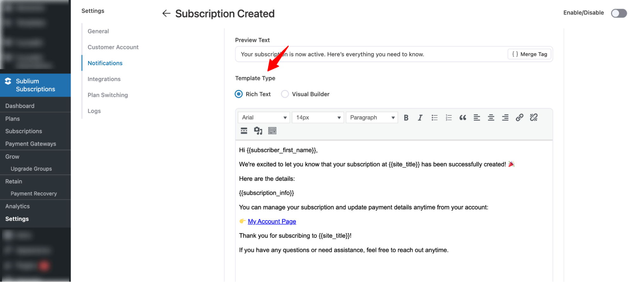This screenshot has width=633, height=282.
Task: Open the Customer Account settings tab
Action: pyautogui.click(x=113, y=47)
